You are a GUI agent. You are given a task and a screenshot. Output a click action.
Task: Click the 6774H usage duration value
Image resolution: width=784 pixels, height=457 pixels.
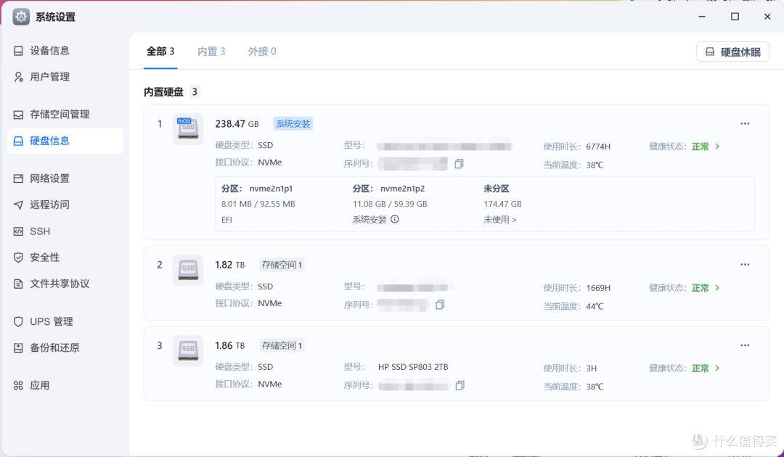point(598,147)
